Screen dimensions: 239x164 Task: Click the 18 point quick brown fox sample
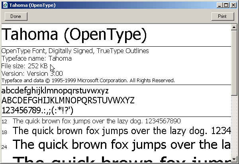point(122,131)
